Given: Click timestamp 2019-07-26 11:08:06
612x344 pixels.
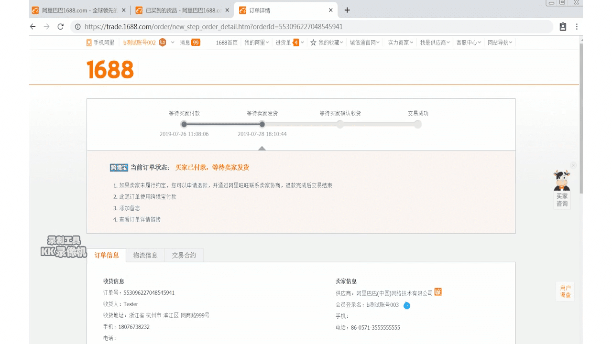Looking at the screenshot, I should (184, 134).
